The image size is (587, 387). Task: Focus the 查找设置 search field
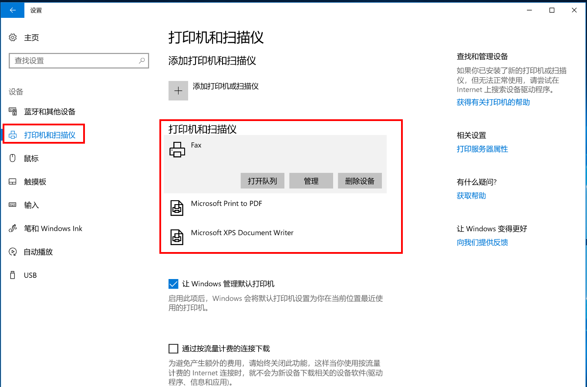(x=74, y=61)
